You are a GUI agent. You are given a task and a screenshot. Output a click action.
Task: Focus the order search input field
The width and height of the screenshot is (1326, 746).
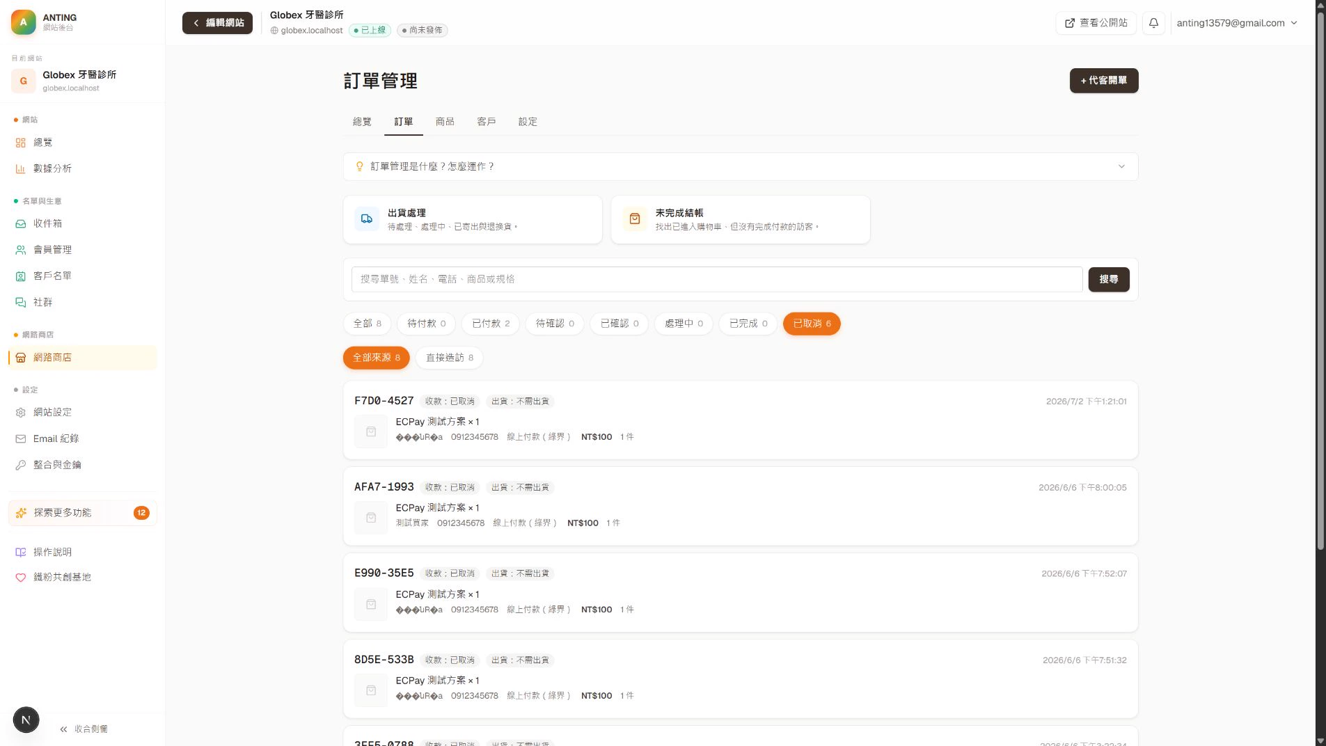tap(717, 280)
